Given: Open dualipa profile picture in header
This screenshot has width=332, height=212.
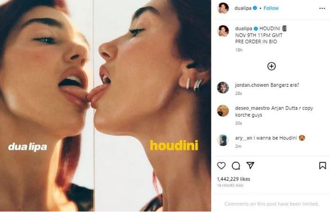Looking at the screenshot, I should tap(223, 8).
